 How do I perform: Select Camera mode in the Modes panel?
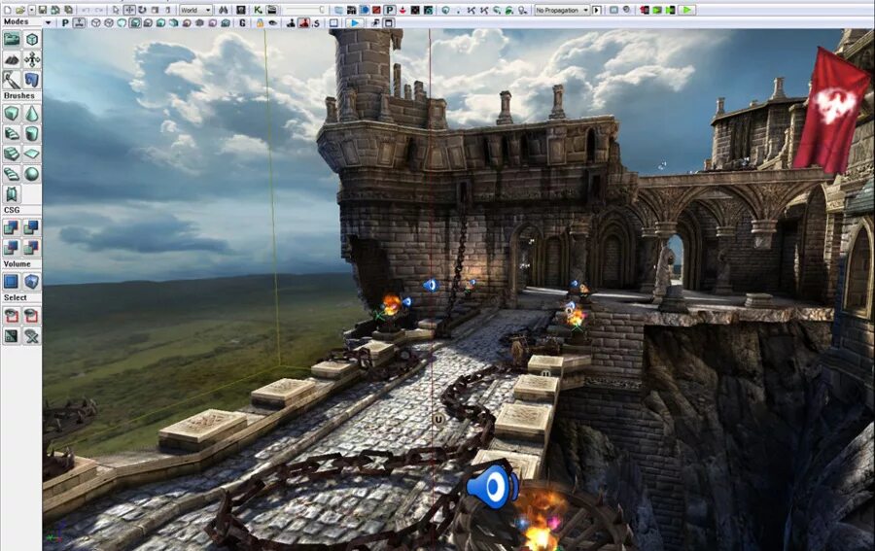(12, 39)
